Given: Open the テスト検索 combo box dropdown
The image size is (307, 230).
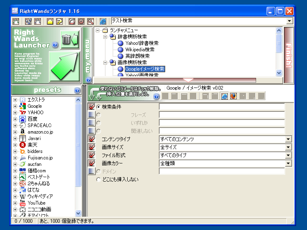Looking at the screenshot, I should [x=289, y=21].
